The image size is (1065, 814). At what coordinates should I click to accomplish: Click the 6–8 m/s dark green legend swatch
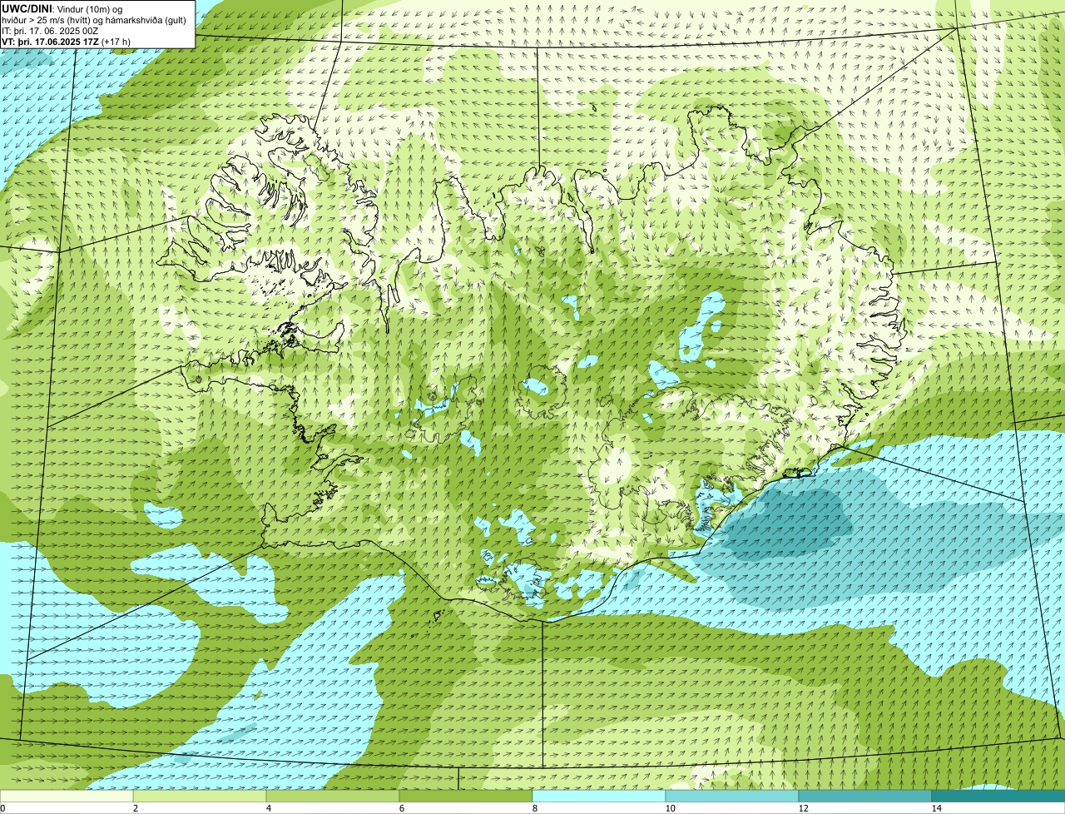tap(466, 797)
